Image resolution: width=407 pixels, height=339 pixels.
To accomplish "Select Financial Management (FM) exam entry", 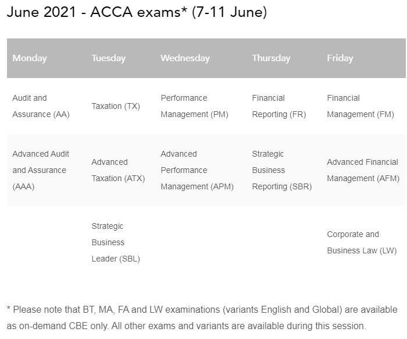I will (360, 106).
